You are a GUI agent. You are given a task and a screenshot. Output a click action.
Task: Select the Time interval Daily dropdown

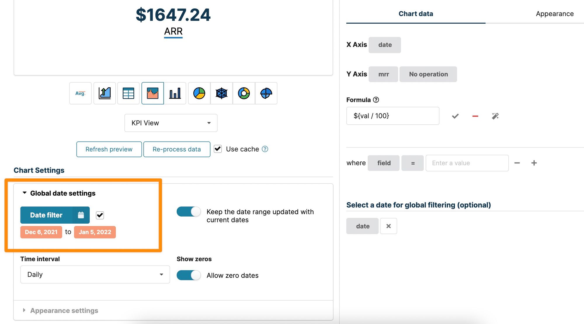(95, 274)
